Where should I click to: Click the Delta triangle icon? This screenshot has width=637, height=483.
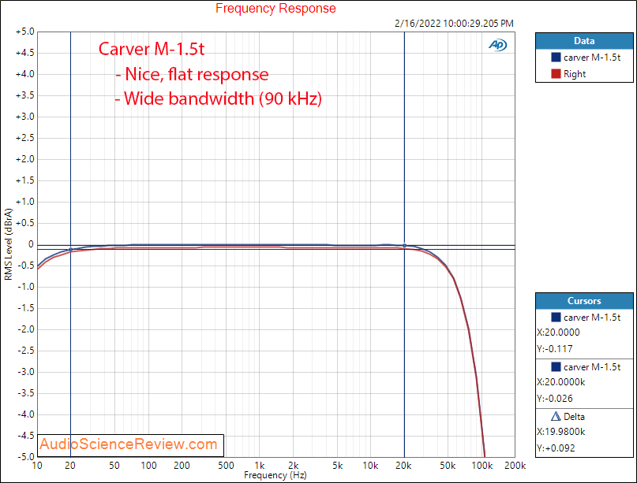pyautogui.click(x=556, y=417)
